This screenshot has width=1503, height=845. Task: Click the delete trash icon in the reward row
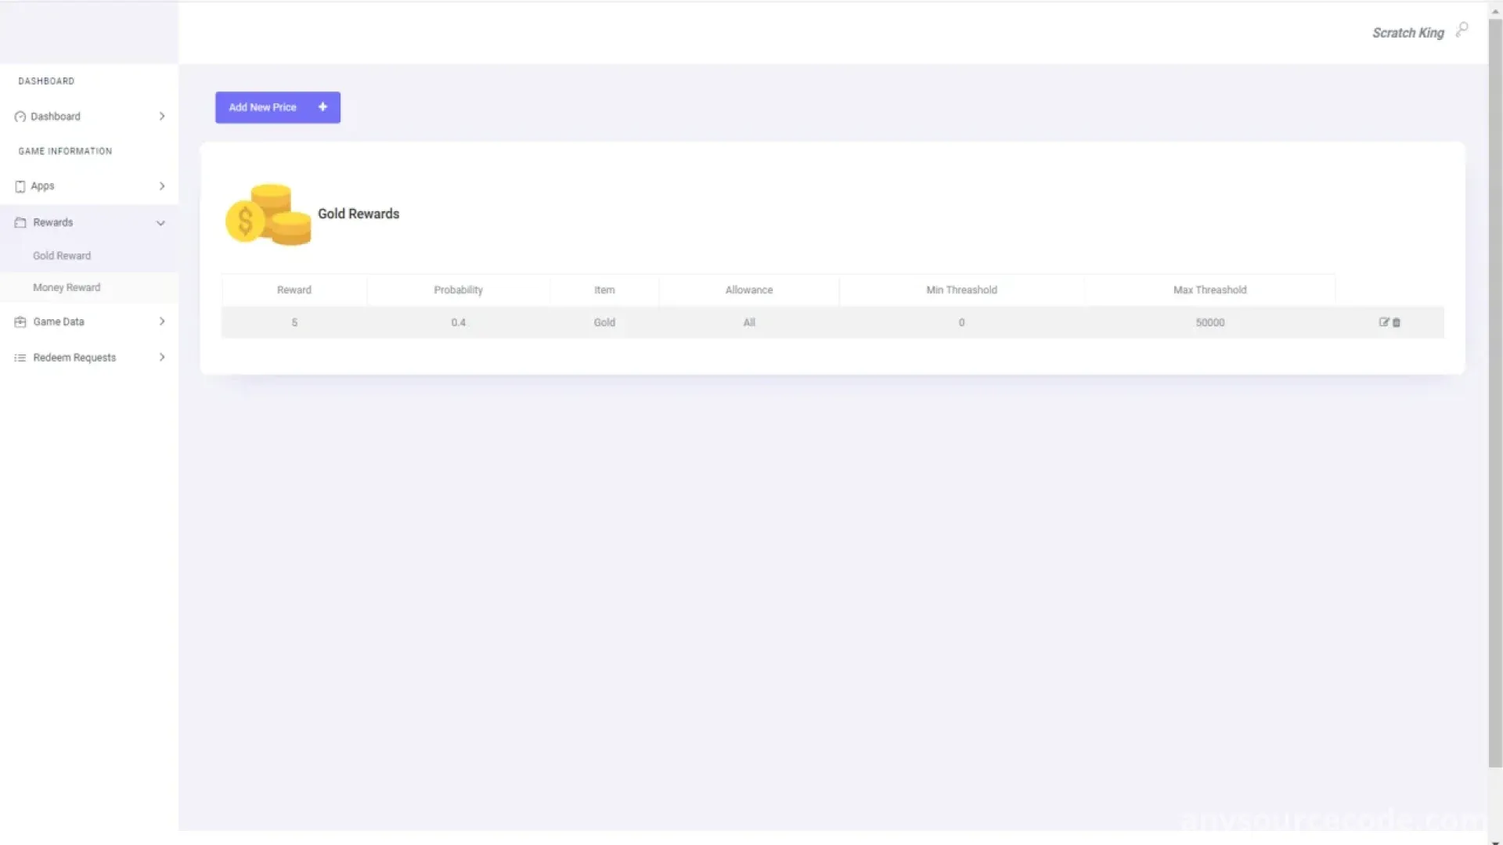point(1397,322)
